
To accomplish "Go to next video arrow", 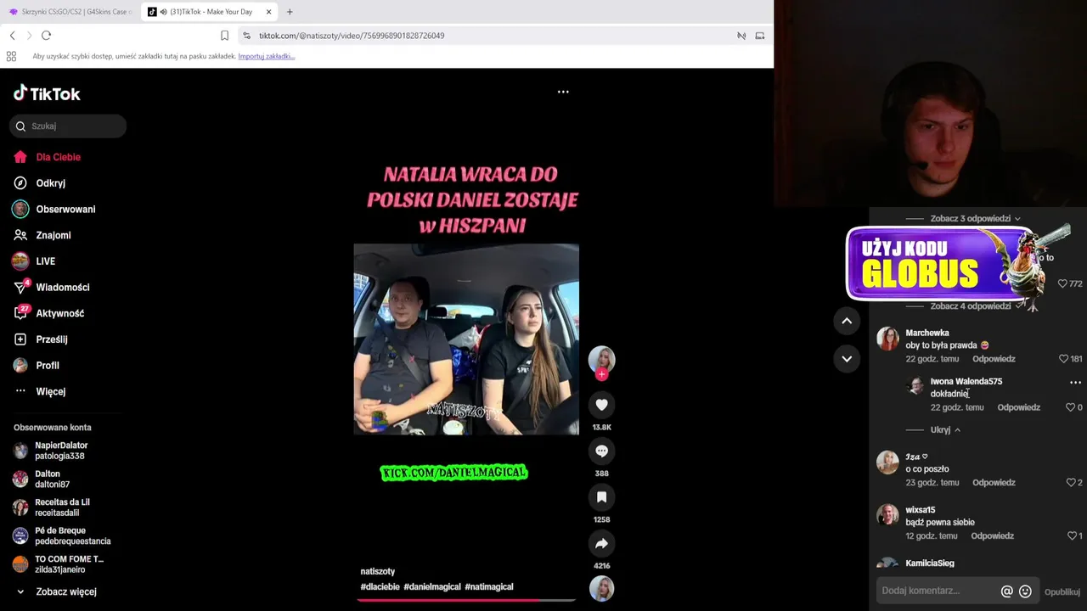I will coord(847,359).
